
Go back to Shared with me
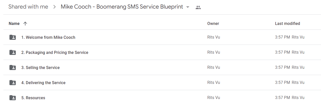(28, 7)
